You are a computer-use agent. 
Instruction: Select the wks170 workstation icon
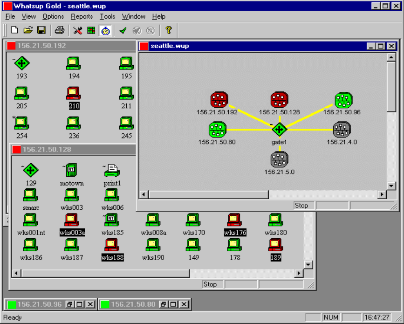[193, 220]
